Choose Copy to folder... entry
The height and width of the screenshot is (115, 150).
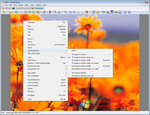pyautogui.click(x=46, y=83)
